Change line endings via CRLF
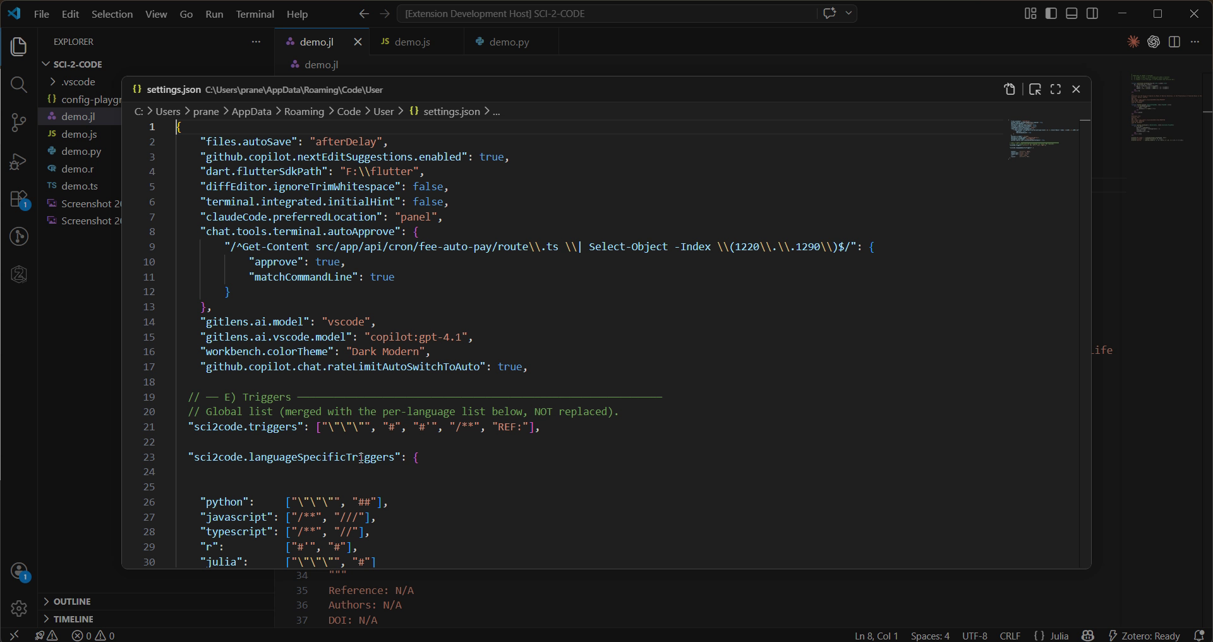Image resolution: width=1213 pixels, height=642 pixels. pyautogui.click(x=1010, y=636)
